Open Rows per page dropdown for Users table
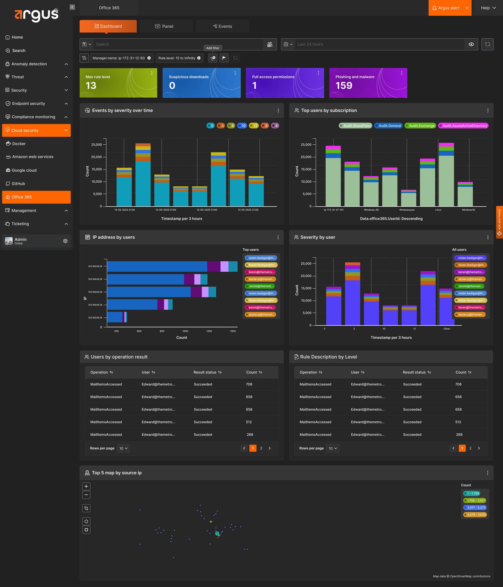The height and width of the screenshot is (587, 503). [123, 448]
